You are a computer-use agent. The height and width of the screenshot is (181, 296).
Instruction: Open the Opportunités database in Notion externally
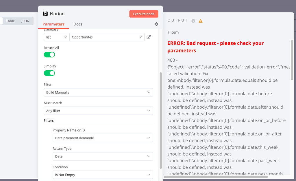click(149, 37)
